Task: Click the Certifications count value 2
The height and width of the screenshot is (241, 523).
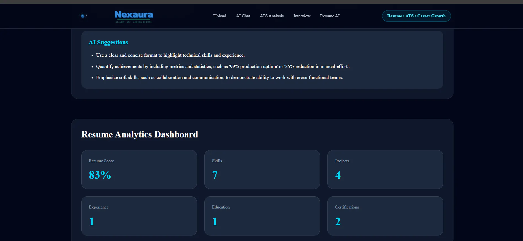Action: click(x=338, y=222)
